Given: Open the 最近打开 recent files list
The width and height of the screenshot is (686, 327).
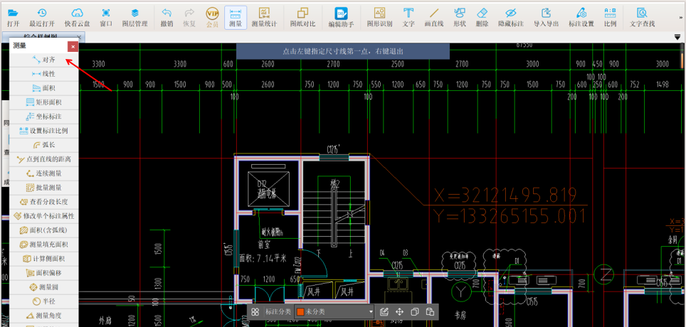Looking at the screenshot, I should tap(42, 18).
